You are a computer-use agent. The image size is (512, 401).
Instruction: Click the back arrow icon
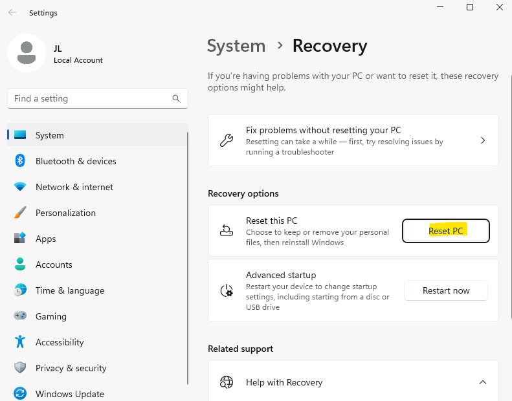point(12,13)
